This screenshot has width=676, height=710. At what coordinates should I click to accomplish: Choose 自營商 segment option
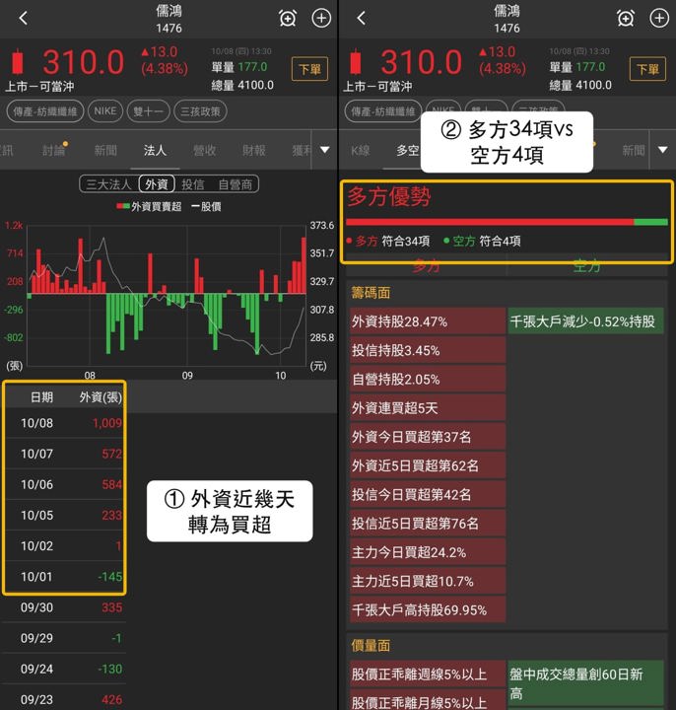[235, 184]
